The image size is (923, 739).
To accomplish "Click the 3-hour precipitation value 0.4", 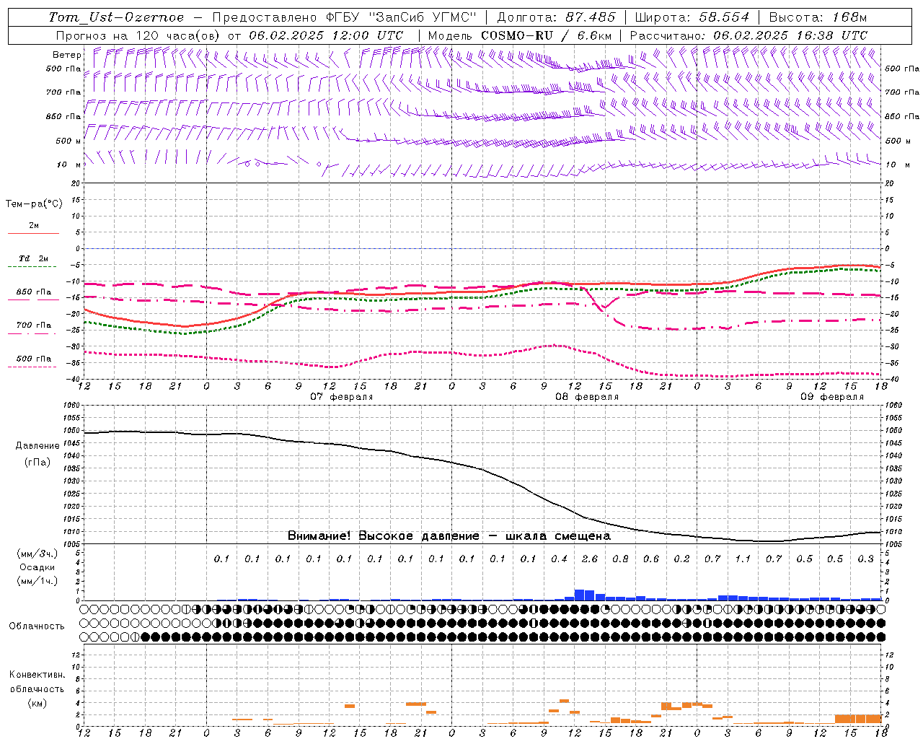I will pos(559,559).
